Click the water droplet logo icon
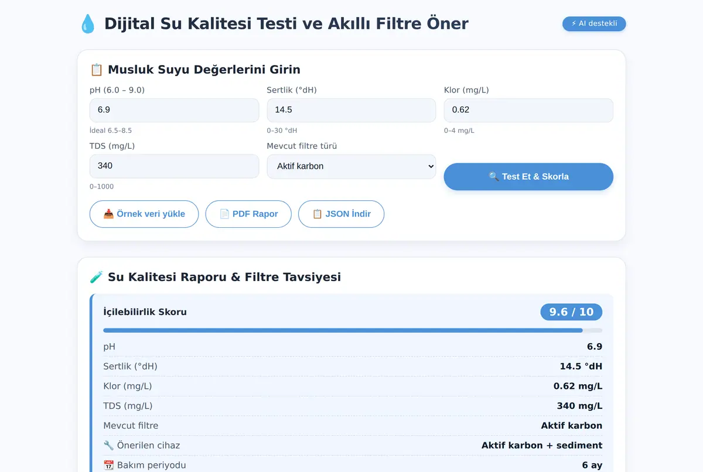 (x=87, y=23)
